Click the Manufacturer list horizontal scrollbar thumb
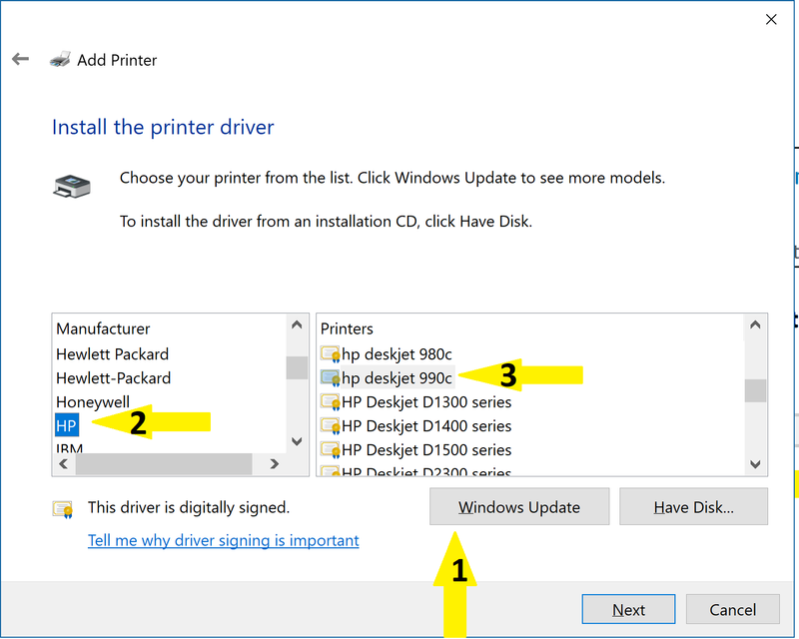 tap(164, 463)
